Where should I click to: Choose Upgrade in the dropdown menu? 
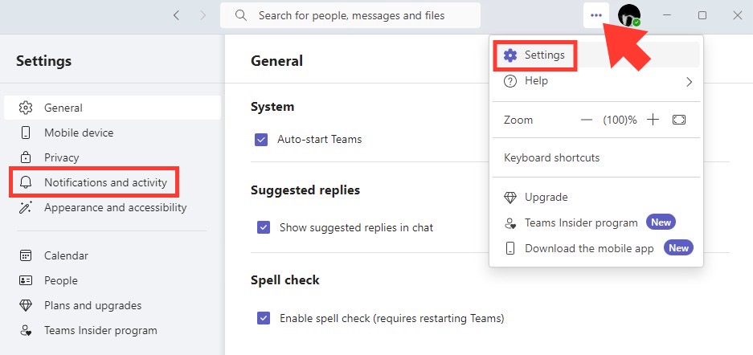[x=596, y=197]
